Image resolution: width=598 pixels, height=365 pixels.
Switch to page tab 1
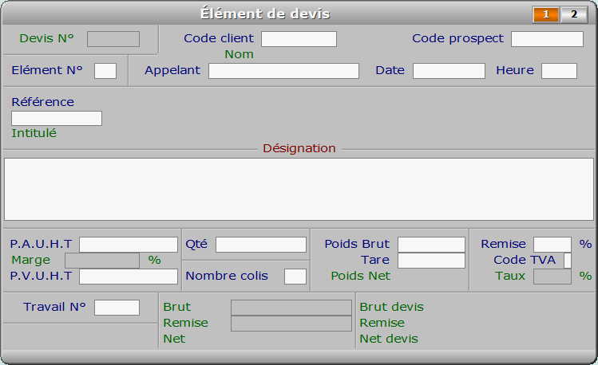click(x=546, y=14)
